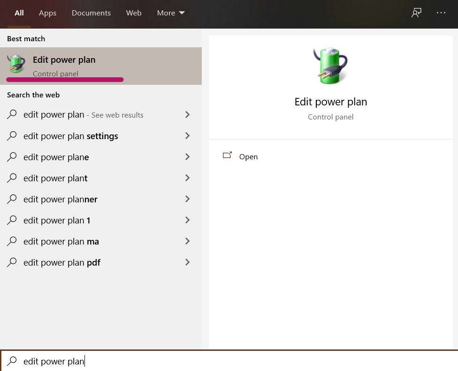Screen dimensions: 458x371
Task: Open the three-dot options menu
Action: [x=441, y=13]
